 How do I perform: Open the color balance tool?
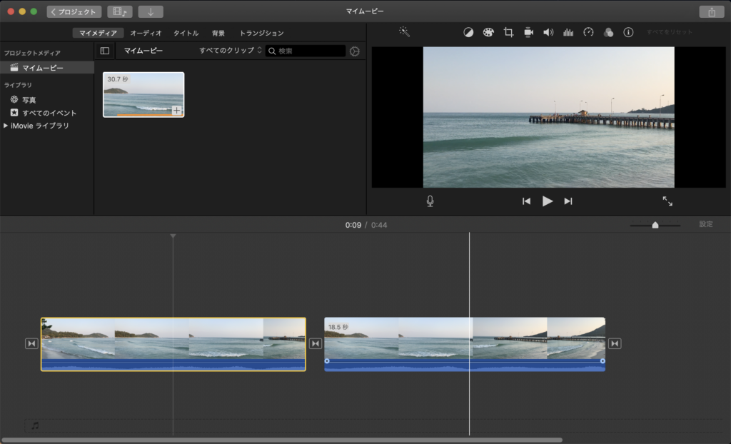click(468, 33)
